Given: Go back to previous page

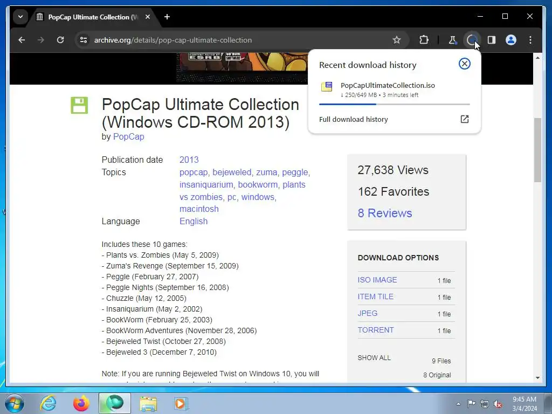Looking at the screenshot, I should coord(22,40).
